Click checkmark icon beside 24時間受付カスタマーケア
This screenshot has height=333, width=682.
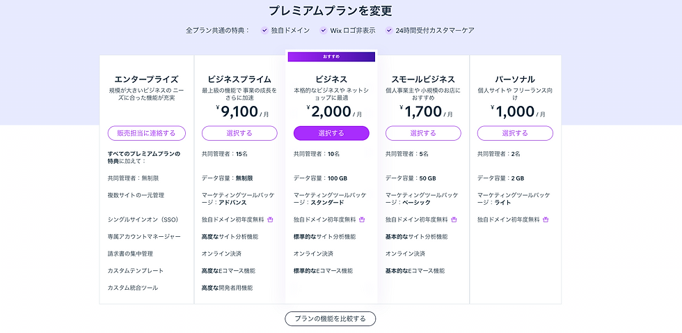(x=389, y=31)
